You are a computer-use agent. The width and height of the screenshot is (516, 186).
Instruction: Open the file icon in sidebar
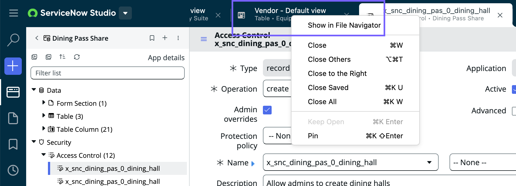coord(13,118)
